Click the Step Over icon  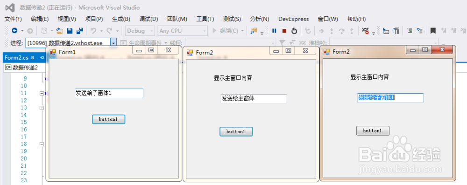(x=342, y=31)
